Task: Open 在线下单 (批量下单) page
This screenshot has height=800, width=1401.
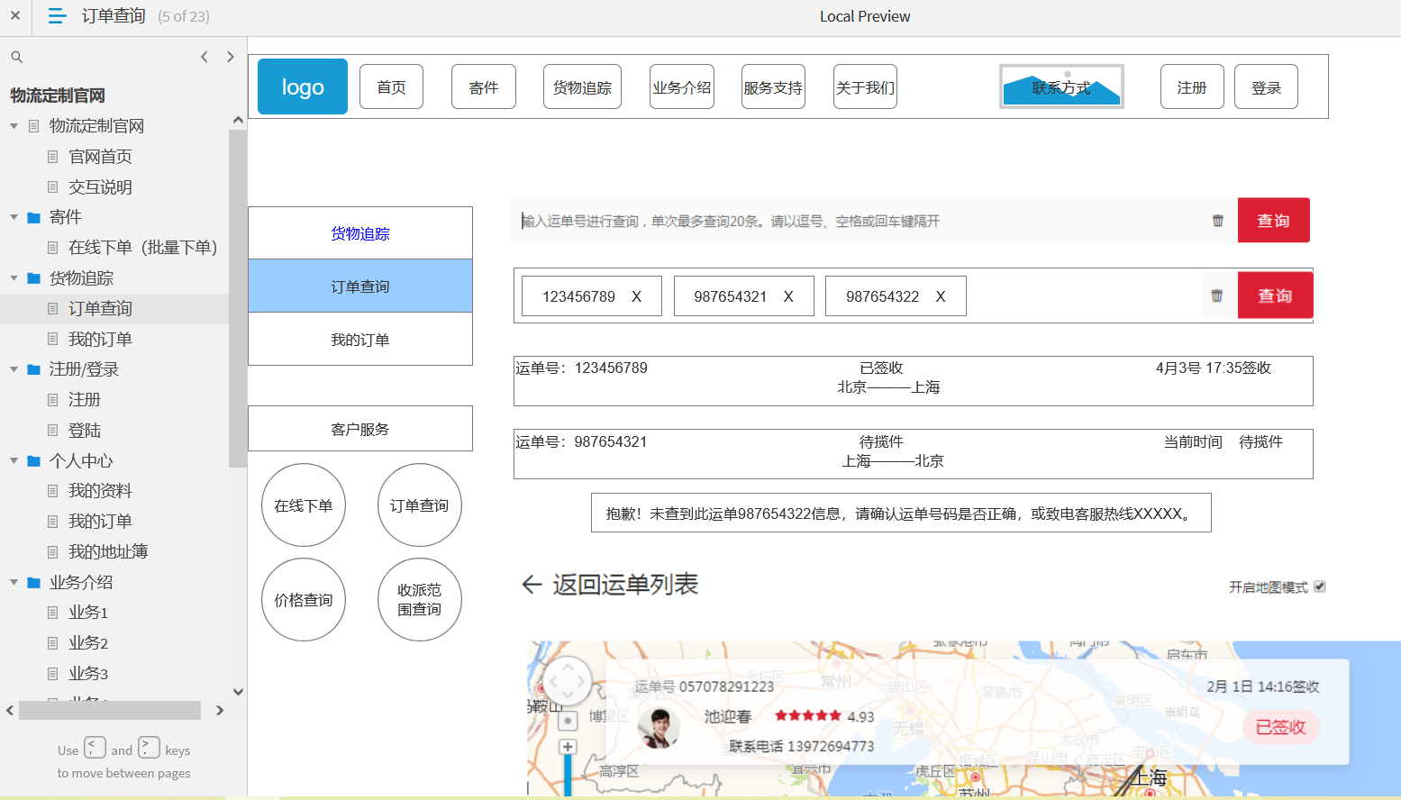Action: (142, 248)
